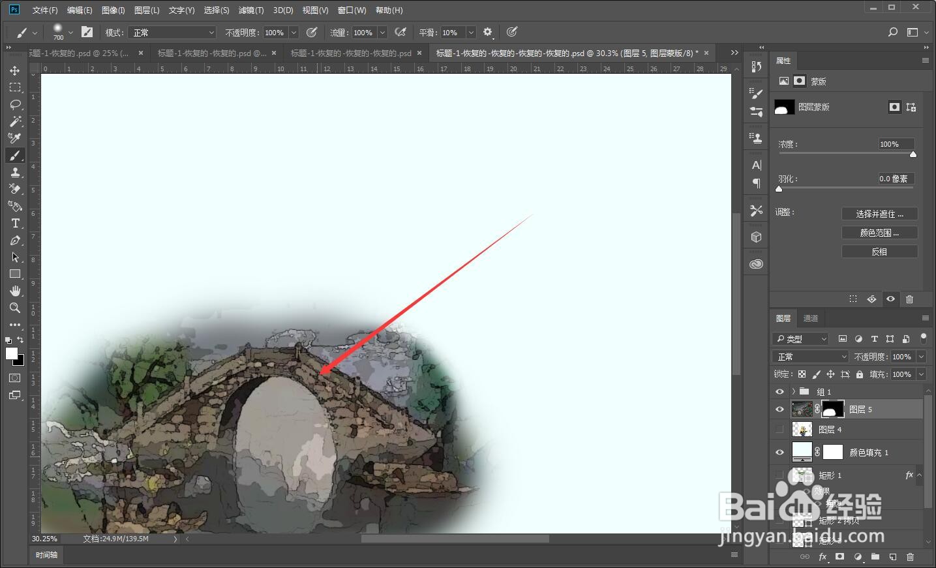Toggle pressure for opacity button

point(312,32)
